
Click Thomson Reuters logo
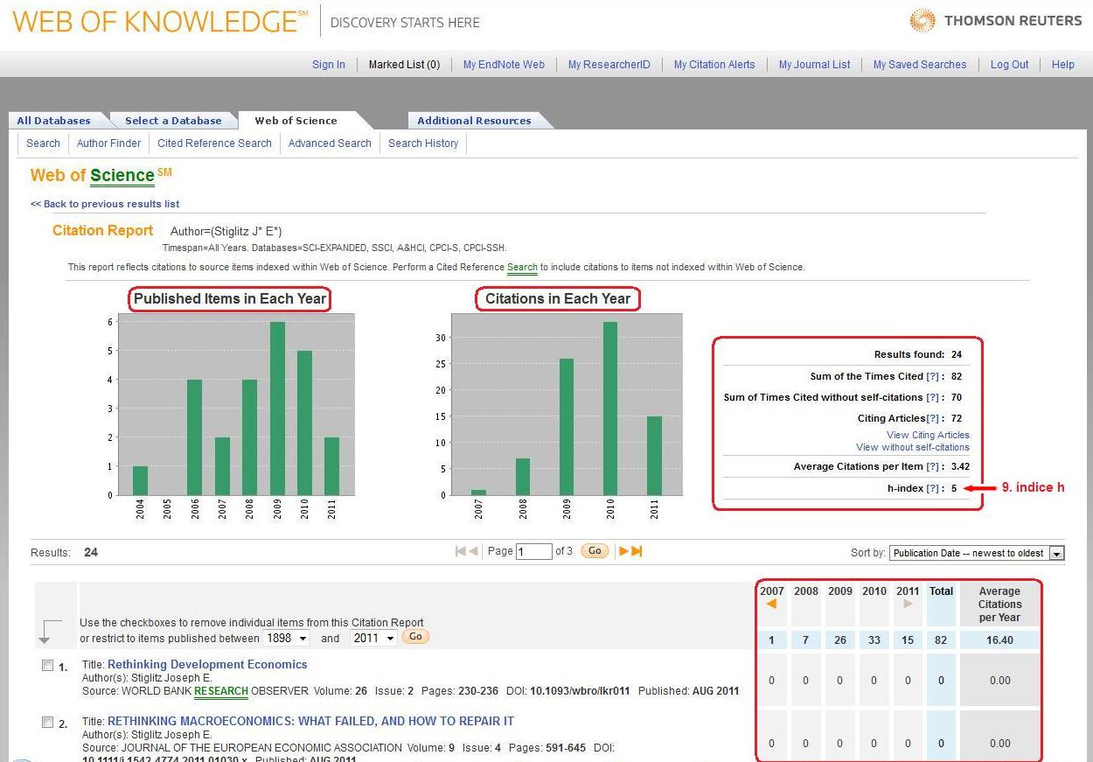996,21
